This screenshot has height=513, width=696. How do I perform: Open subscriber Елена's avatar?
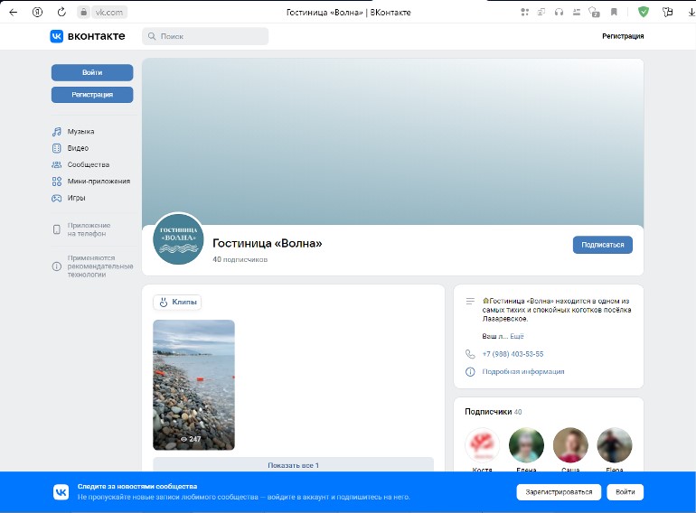point(526,444)
